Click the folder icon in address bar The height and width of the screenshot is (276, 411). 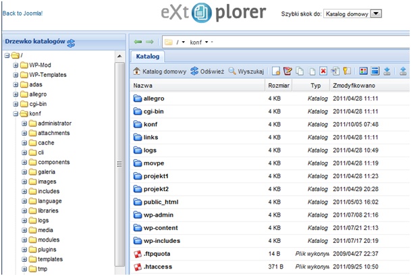(x=169, y=42)
